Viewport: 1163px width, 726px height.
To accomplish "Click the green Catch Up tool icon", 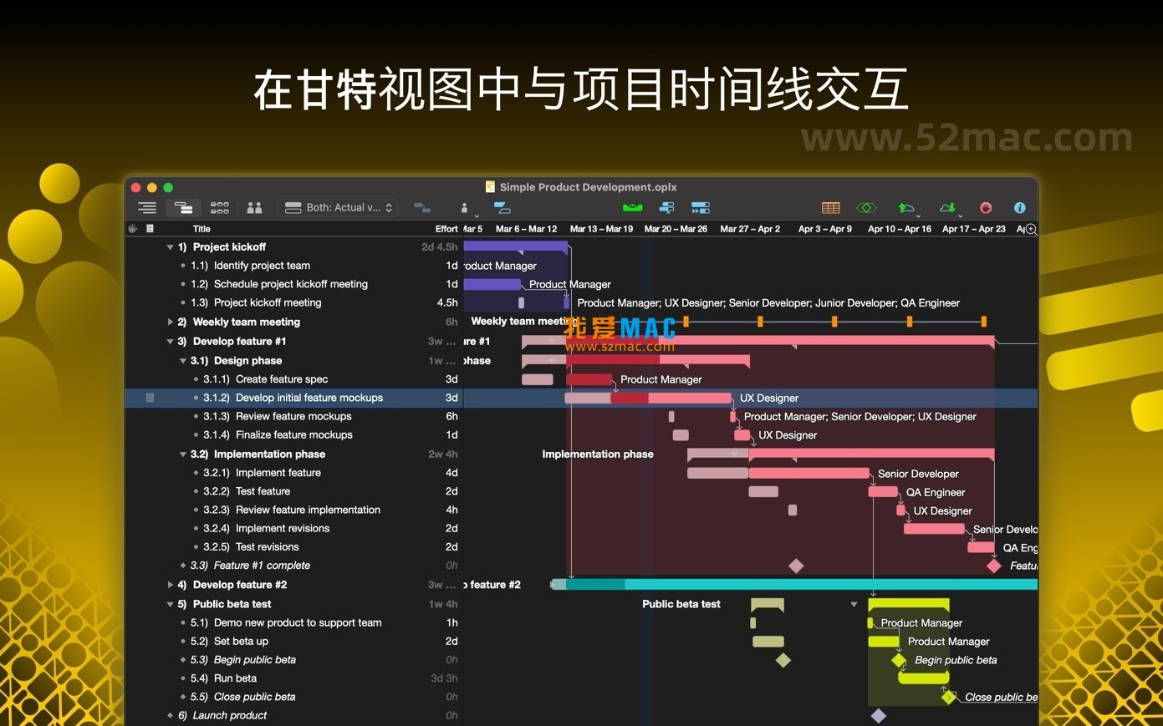I will [x=632, y=207].
